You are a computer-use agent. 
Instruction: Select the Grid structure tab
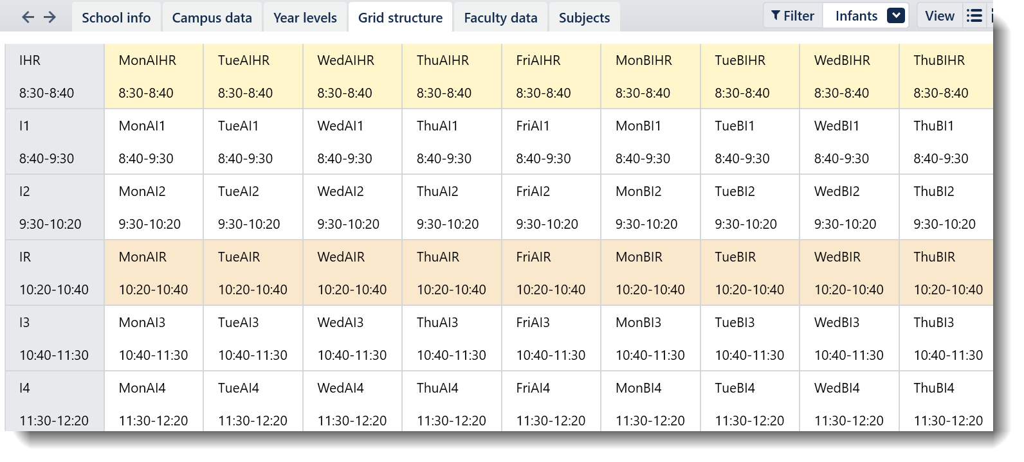coord(400,17)
